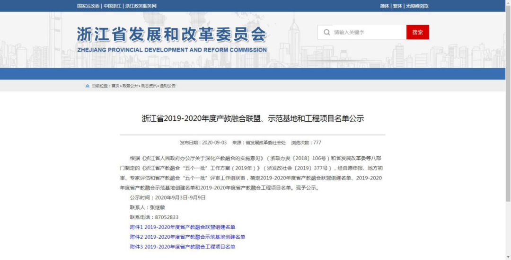Go to 首页 in the breadcrumb
This screenshot has width=511, height=260.
pyautogui.click(x=115, y=86)
